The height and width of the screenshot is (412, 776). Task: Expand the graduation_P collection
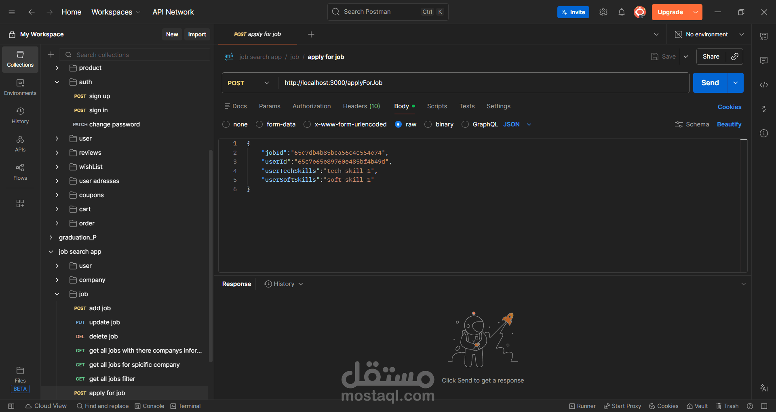tap(51, 238)
